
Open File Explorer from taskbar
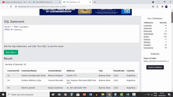click(103, 95)
